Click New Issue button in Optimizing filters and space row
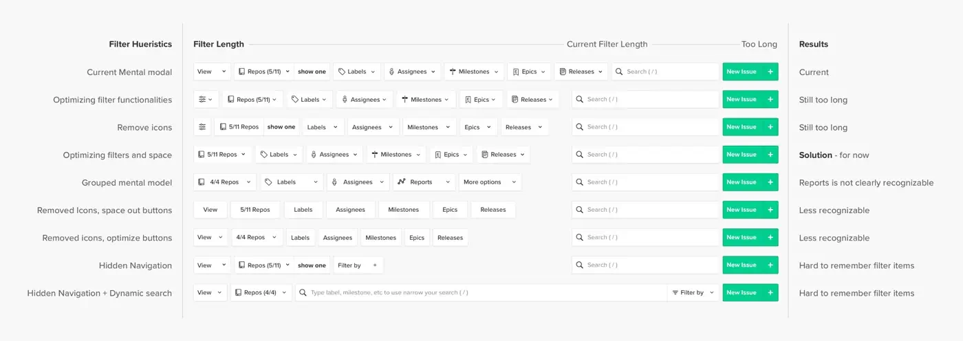Image resolution: width=963 pixels, height=341 pixels. tap(750, 155)
